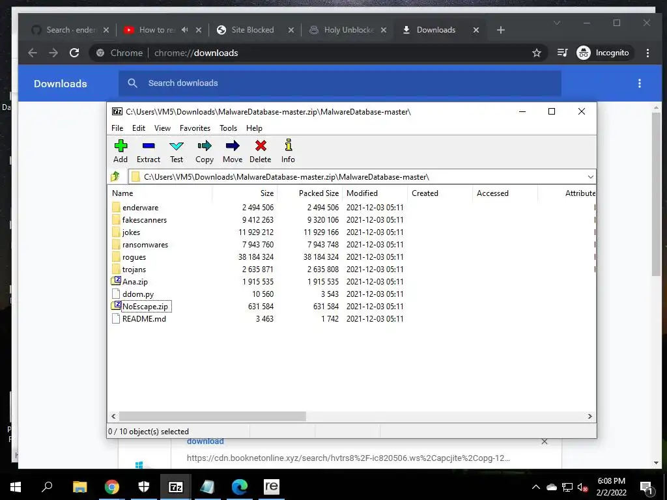Open the Downloads page more-actions menu
The image size is (667, 500).
coord(640,83)
